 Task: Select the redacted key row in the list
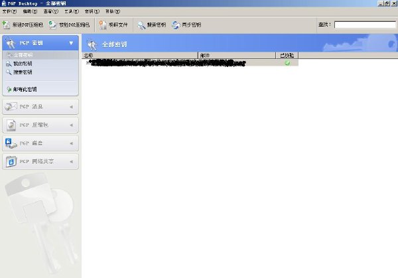(190, 63)
